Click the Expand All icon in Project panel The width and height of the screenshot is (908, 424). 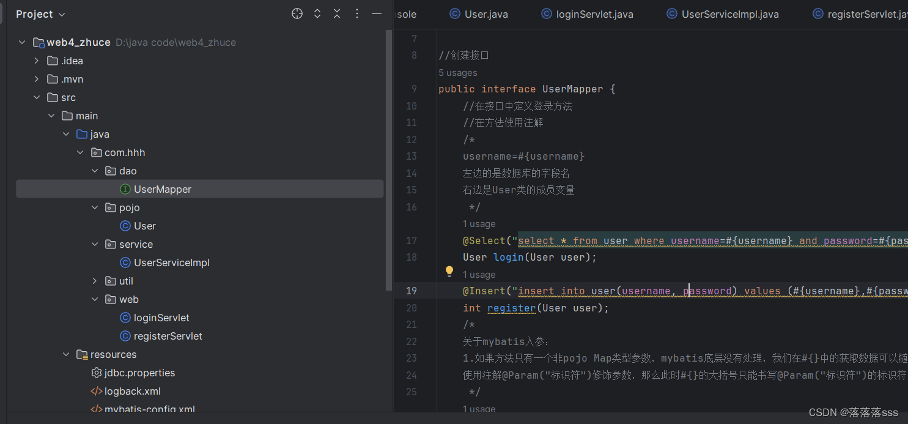(x=317, y=13)
